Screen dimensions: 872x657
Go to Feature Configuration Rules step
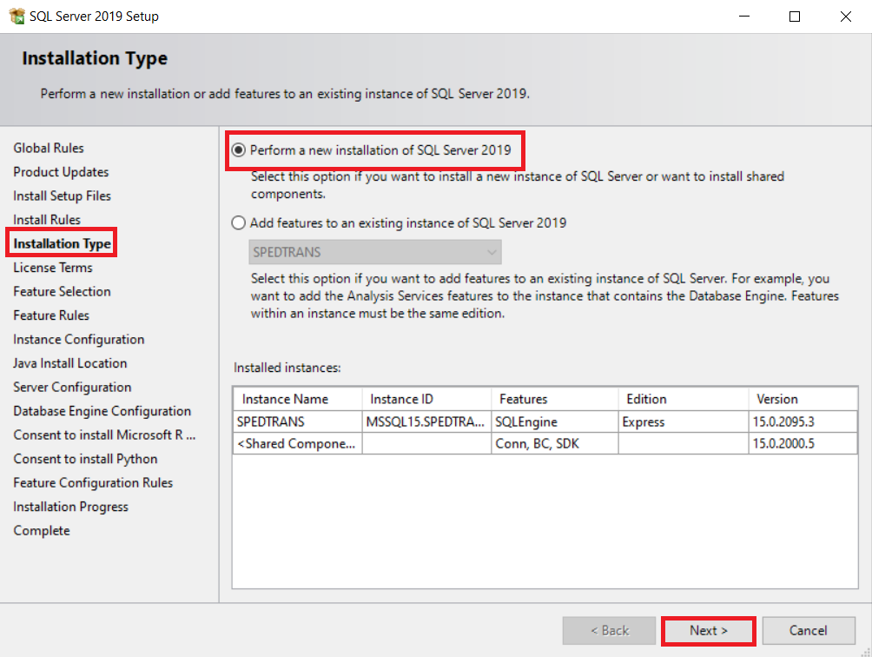[x=93, y=483]
